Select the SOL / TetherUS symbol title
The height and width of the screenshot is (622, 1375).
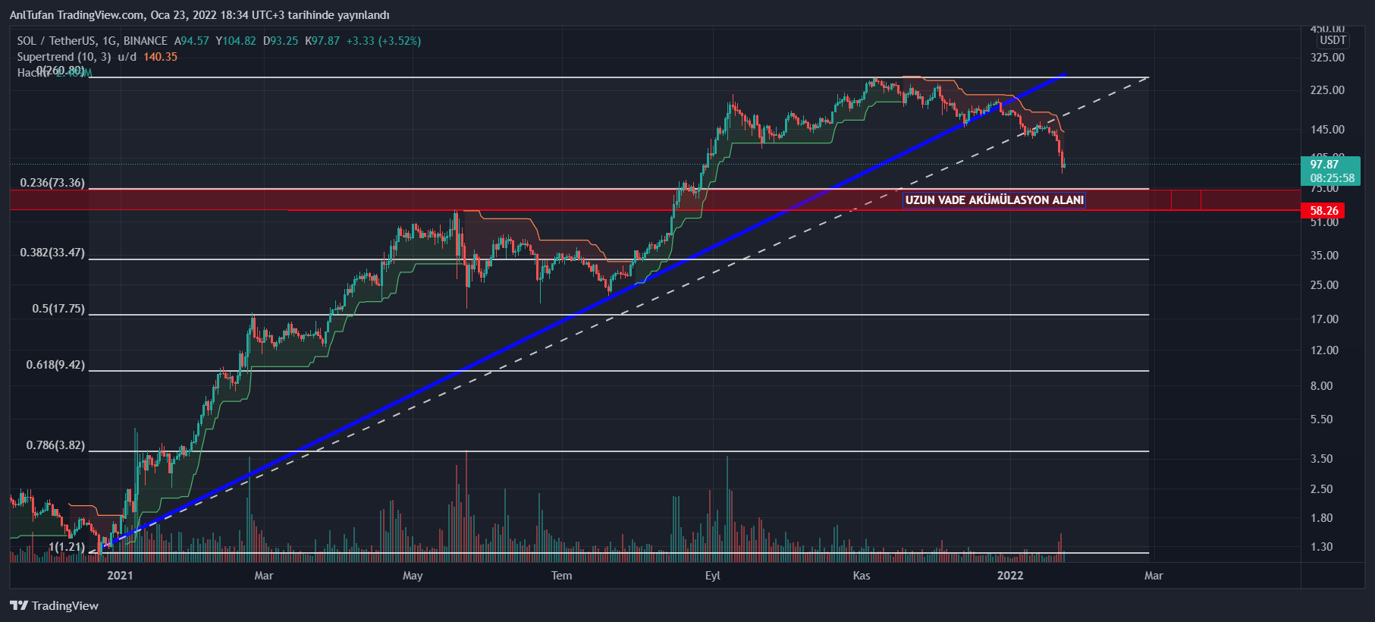point(93,41)
